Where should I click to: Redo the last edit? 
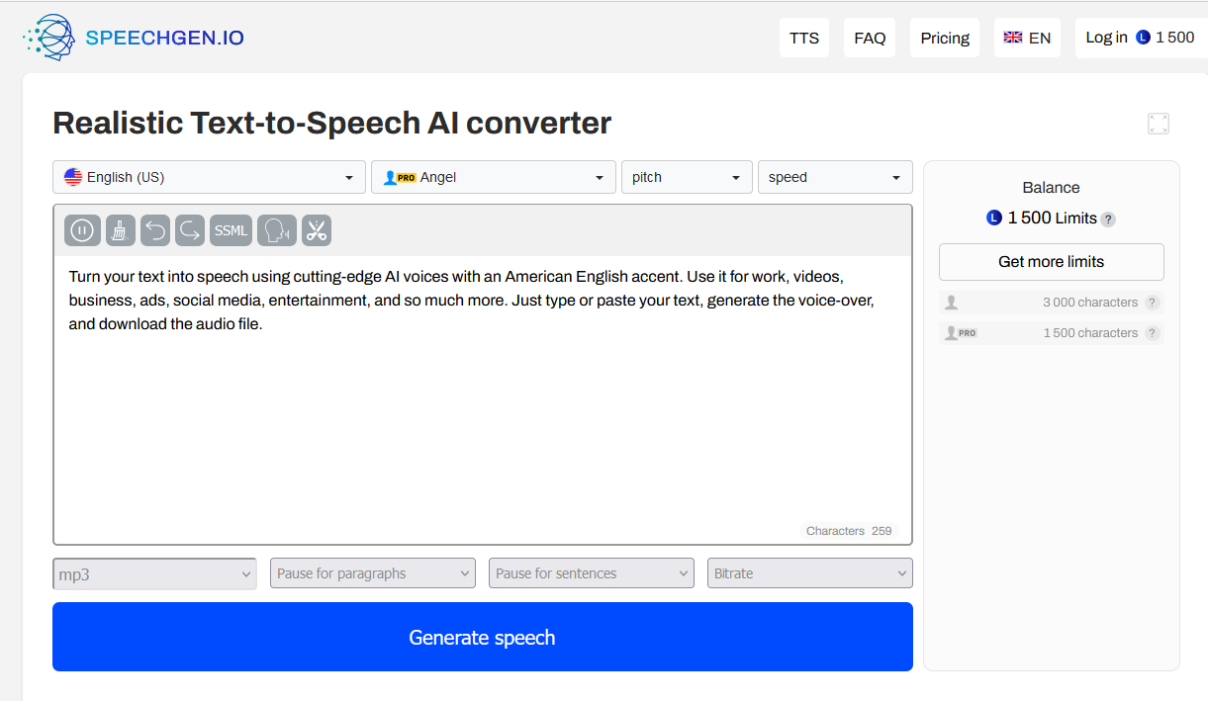tap(192, 229)
